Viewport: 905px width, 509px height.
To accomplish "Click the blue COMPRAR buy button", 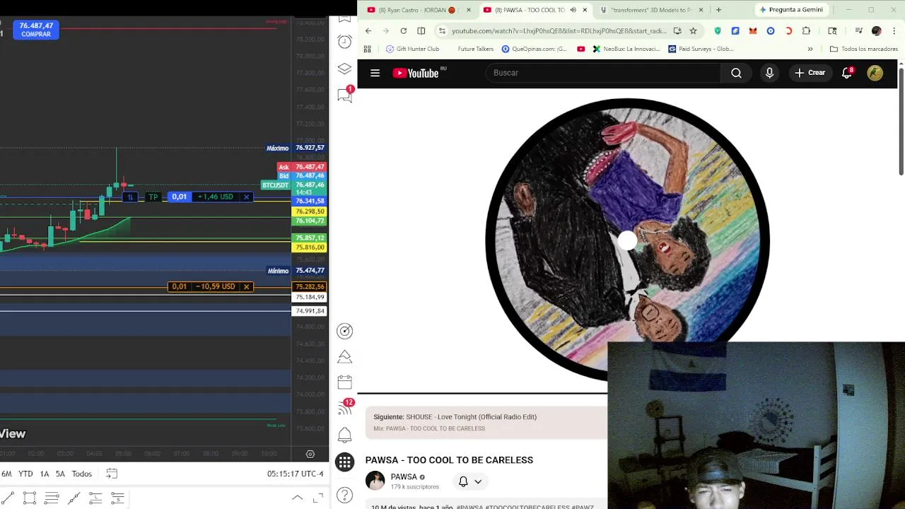I will click(36, 30).
